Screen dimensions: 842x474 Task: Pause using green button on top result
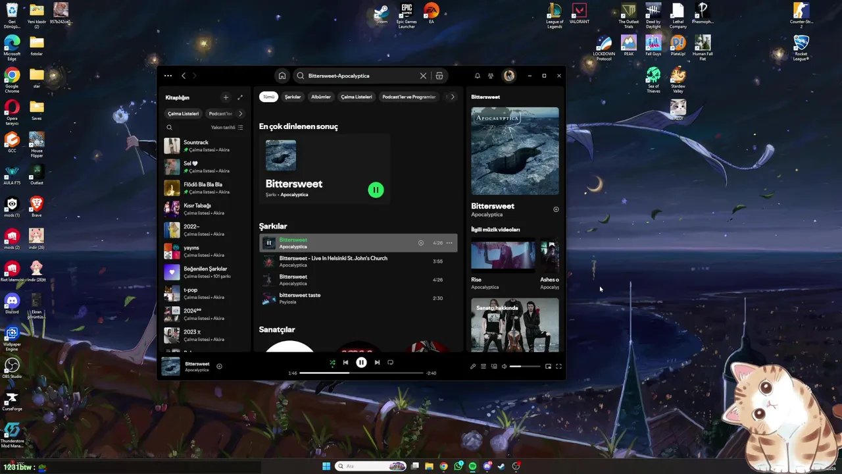[x=376, y=190]
